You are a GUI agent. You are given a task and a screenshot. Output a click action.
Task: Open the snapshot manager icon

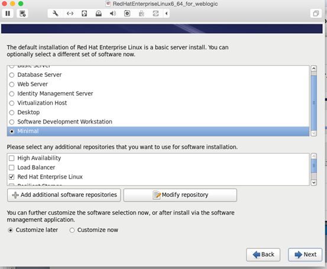[22, 14]
